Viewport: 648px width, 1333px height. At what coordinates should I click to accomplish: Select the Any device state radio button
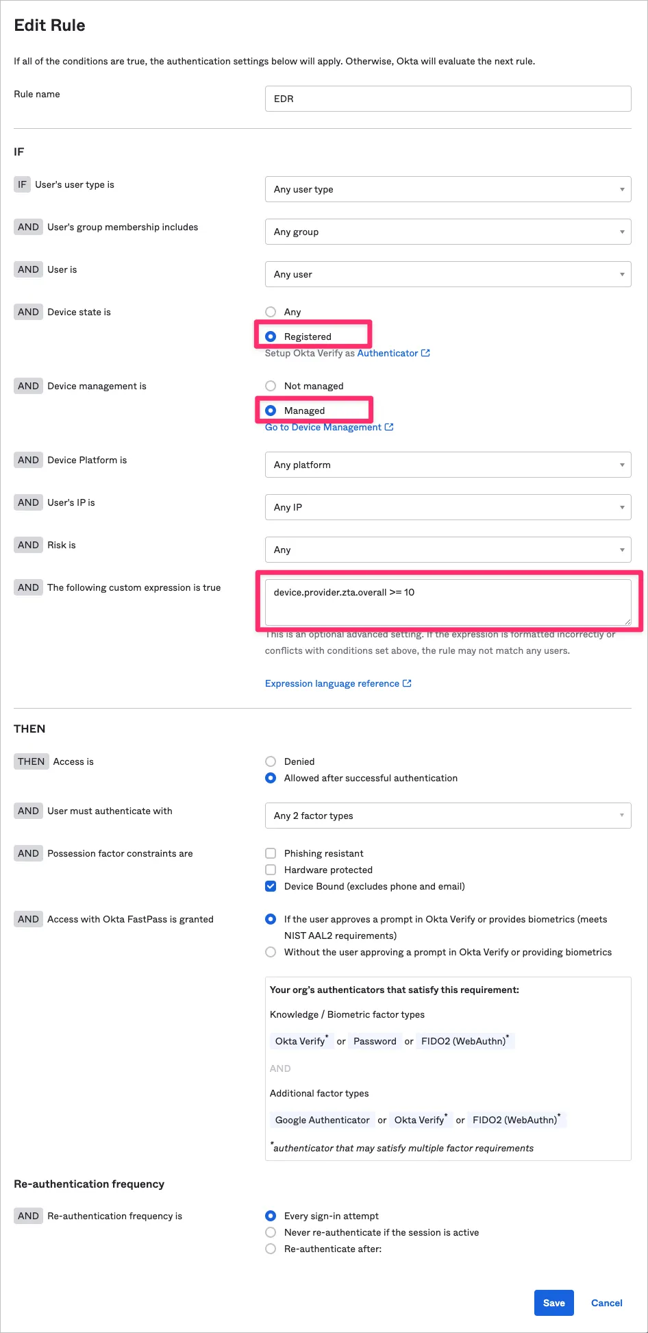(x=271, y=312)
